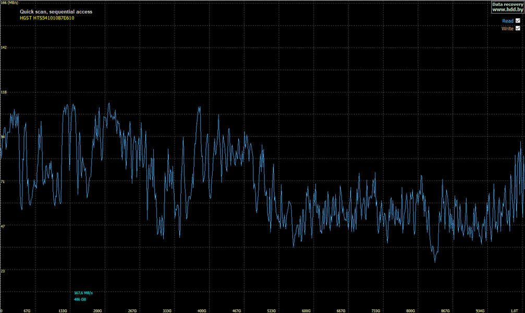Click the 600G x-axis label
The height and width of the screenshot is (313, 525).
tap(306, 311)
